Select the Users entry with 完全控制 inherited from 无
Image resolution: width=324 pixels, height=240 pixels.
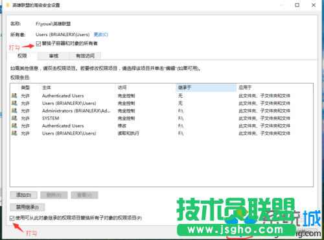[x=161, y=103]
